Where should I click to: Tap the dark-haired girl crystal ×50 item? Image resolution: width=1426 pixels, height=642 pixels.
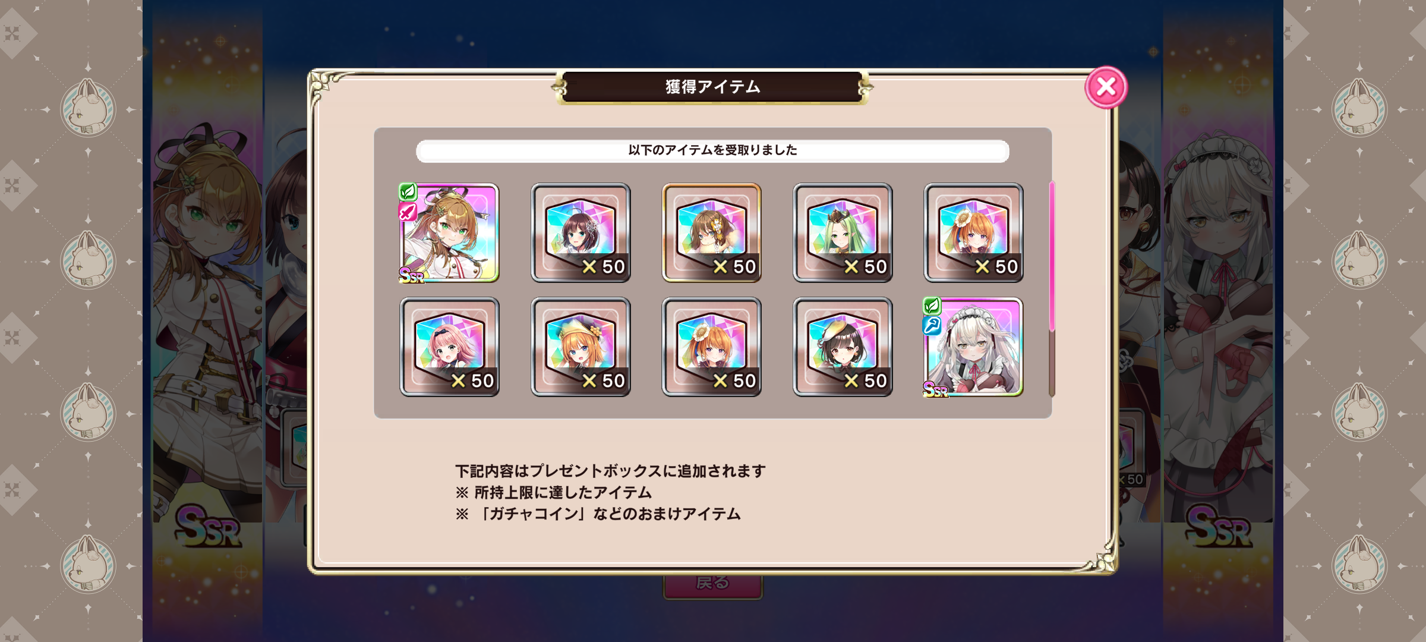pos(581,232)
